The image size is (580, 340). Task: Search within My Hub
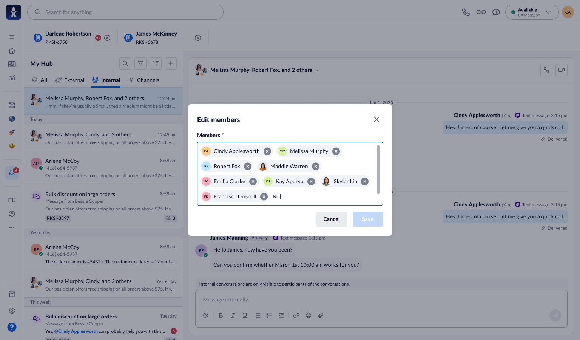[125, 63]
